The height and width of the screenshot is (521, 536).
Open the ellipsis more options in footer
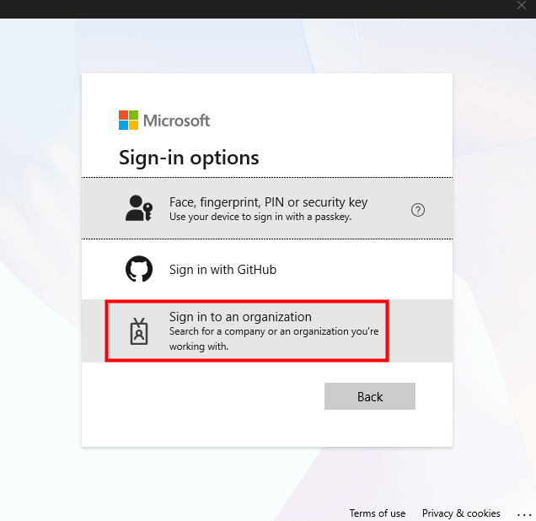click(x=525, y=514)
